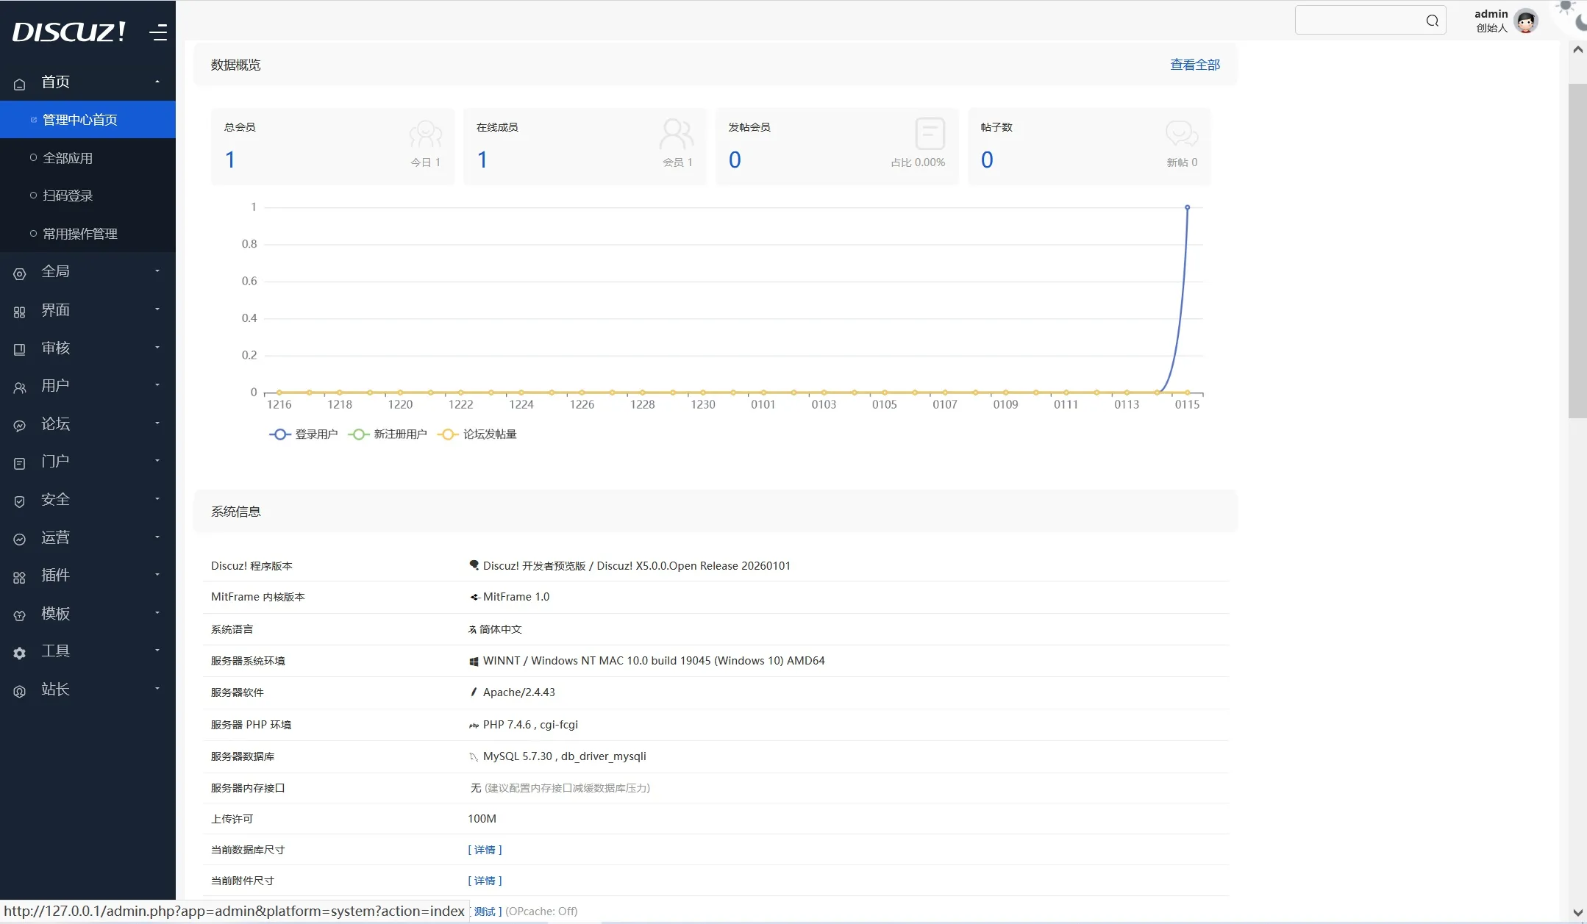
Task: Toggle 论坛发帖量 series in chart legend
Action: click(477, 434)
